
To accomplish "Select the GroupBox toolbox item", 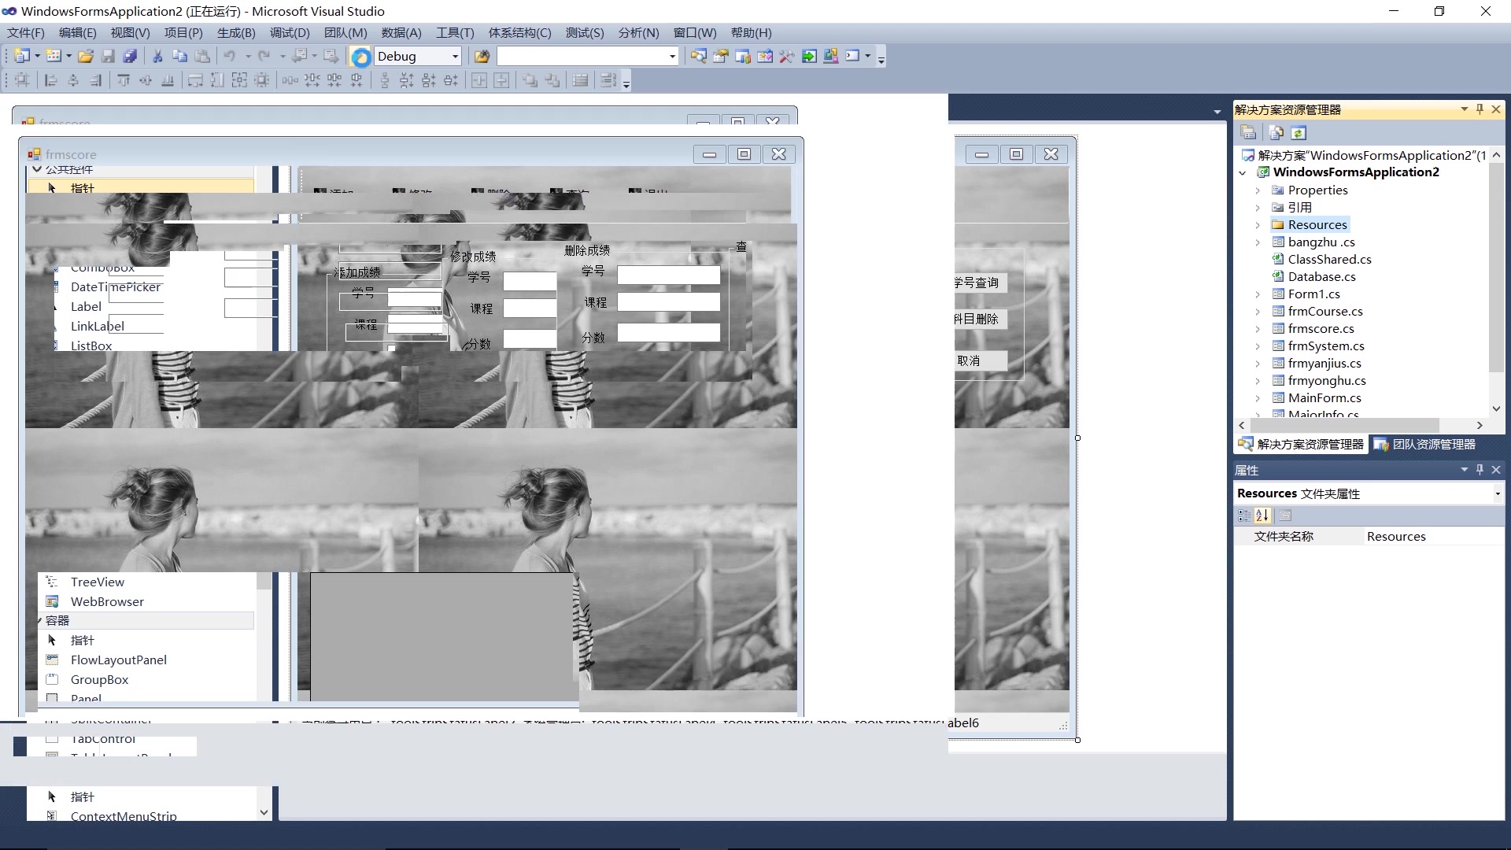I will pos(99,679).
